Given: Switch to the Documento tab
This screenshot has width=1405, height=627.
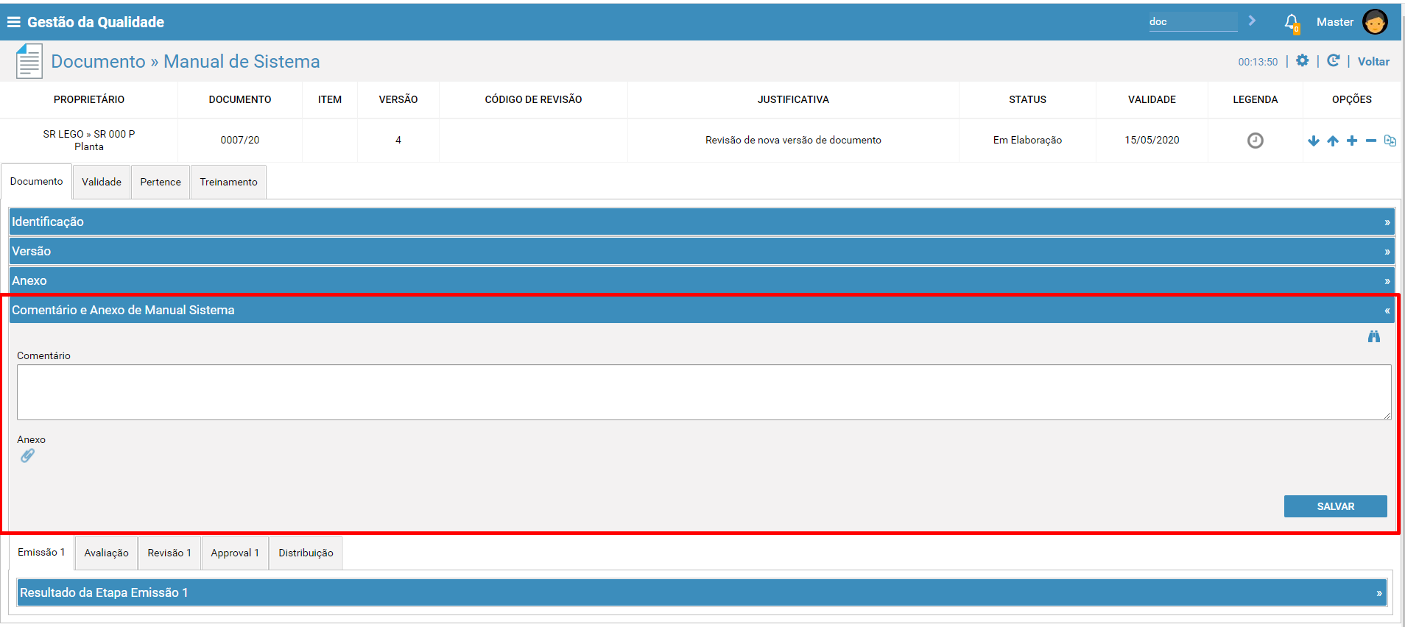Looking at the screenshot, I should (x=36, y=182).
